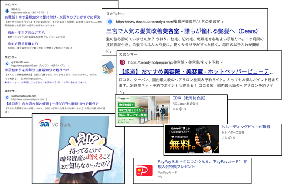The width and height of the screenshot is (282, 184).
Task: Click the globe favicon of dears-sannomiya.com ad
Action: click(x=110, y=22)
